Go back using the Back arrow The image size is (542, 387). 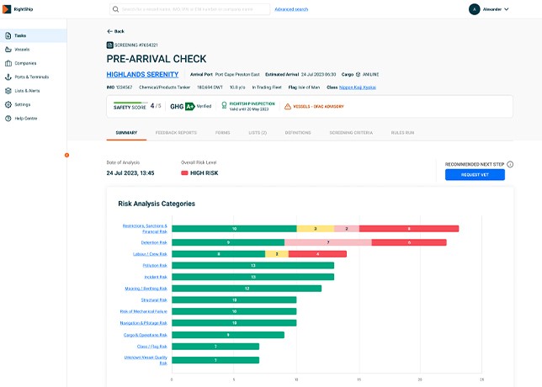[x=115, y=31]
